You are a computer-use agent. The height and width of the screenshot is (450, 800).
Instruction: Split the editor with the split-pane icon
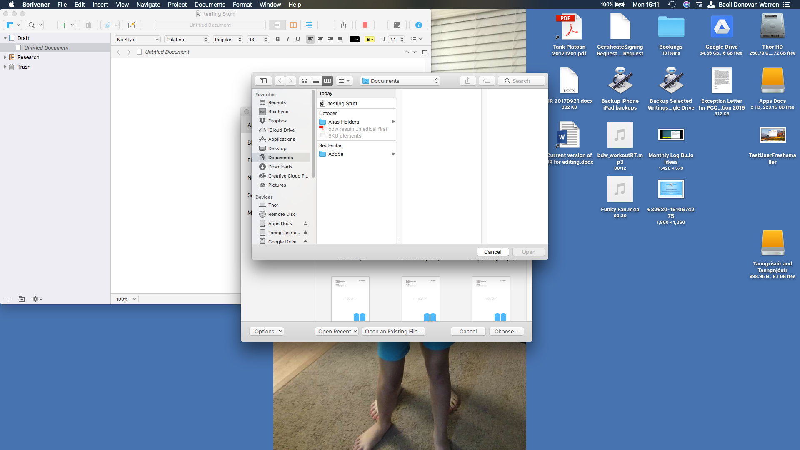tap(425, 52)
